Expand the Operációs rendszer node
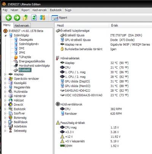This screenshot has width=152, height=154. [5, 79]
